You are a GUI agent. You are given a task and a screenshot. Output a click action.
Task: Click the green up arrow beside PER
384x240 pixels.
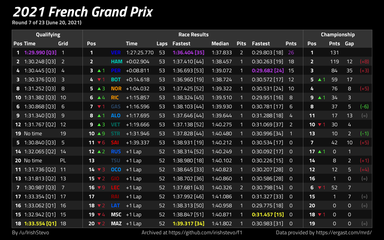(x=99, y=70)
